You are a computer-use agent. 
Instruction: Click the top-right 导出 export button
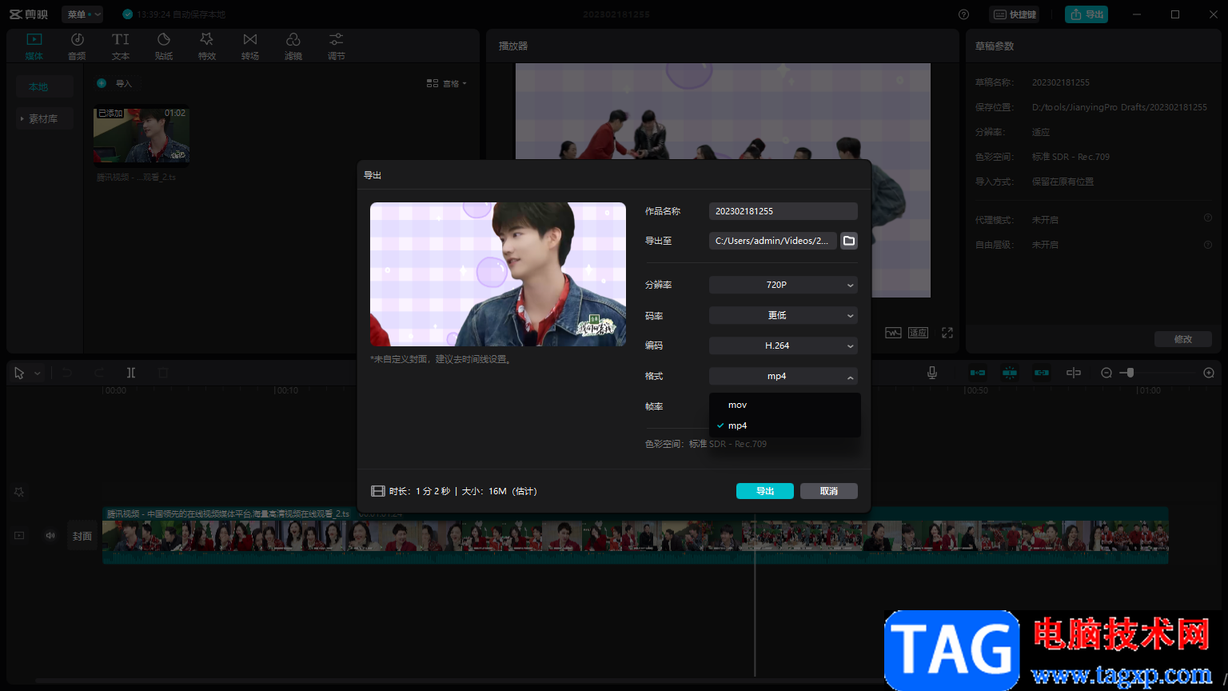1086,14
